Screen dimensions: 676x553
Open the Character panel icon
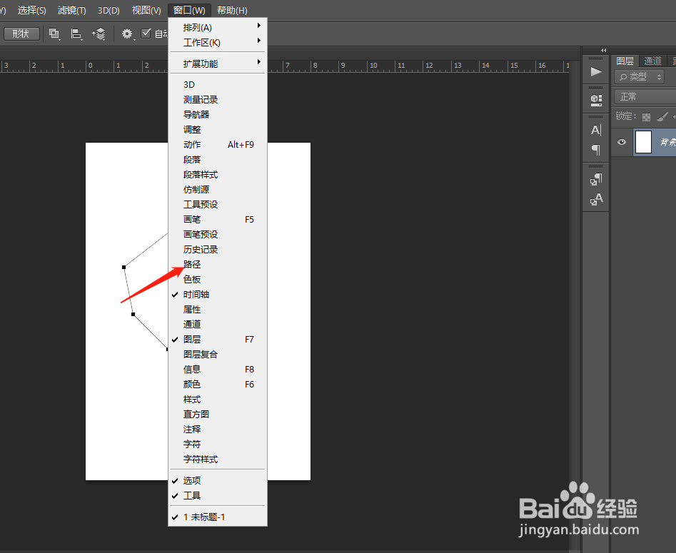[595, 130]
